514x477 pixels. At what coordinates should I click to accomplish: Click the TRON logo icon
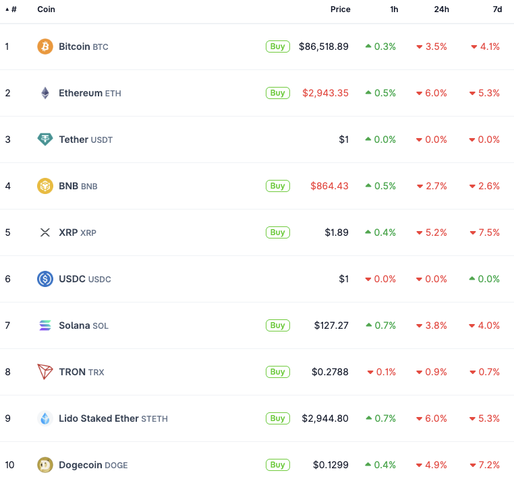[x=45, y=372]
